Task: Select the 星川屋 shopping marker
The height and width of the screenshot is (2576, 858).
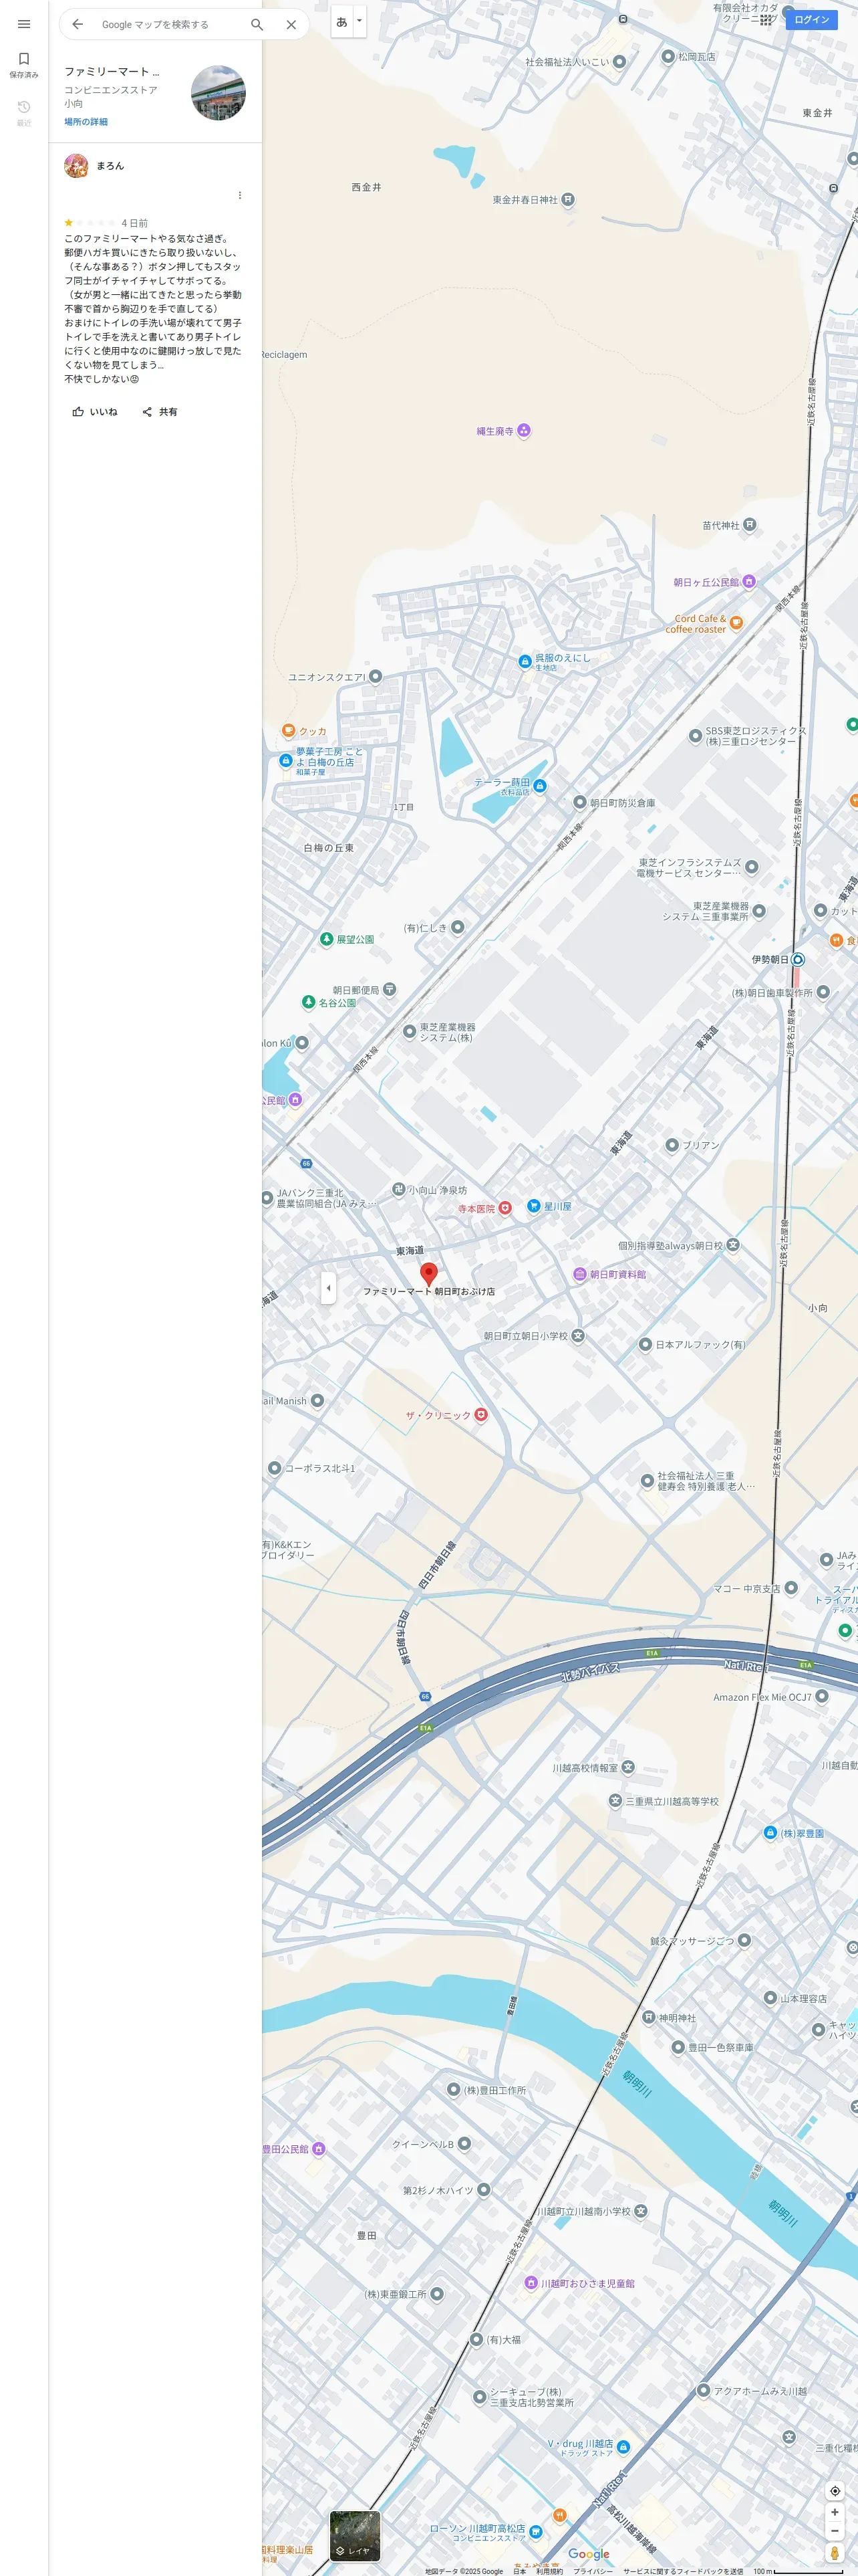Action: pos(533,1206)
